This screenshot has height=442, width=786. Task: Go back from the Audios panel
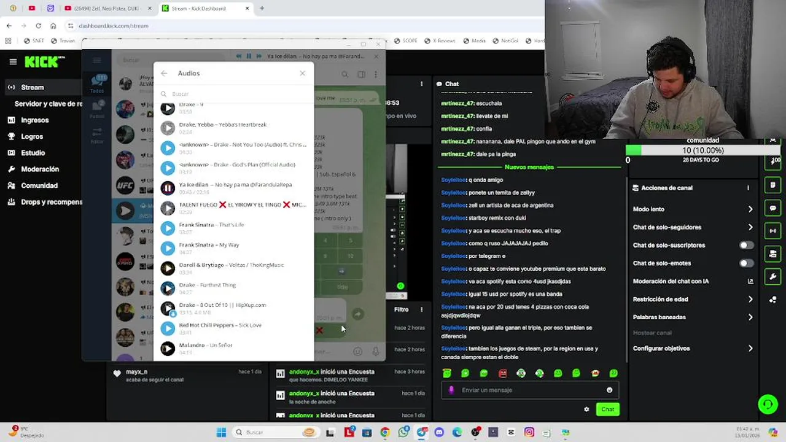164,73
